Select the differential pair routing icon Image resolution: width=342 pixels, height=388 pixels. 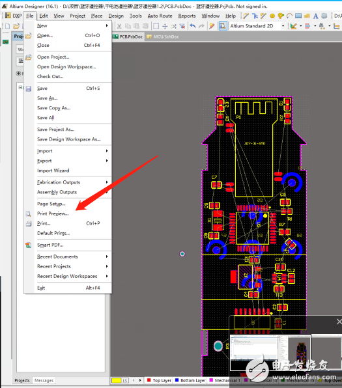pyautogui.click(x=255, y=16)
